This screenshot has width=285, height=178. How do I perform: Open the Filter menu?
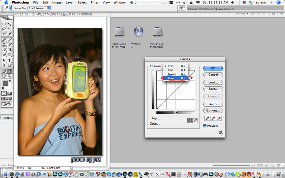[94, 3]
